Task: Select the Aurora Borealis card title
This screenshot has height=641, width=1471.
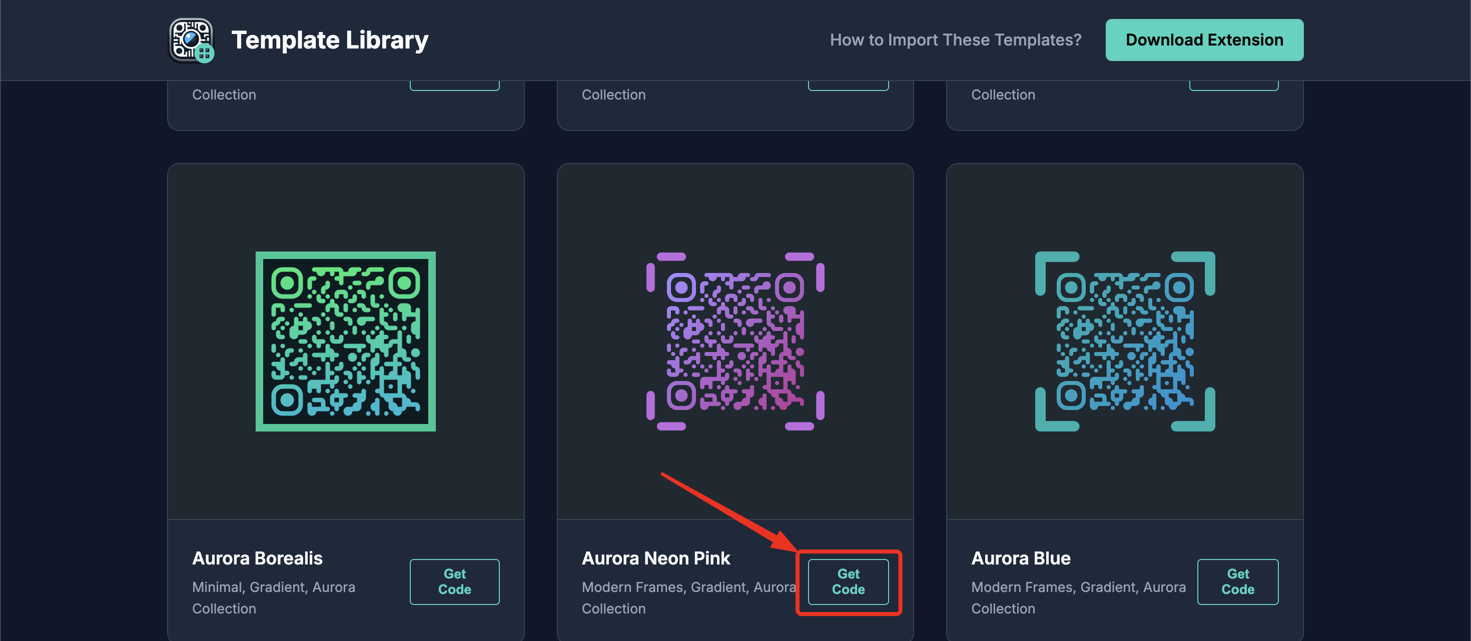Action: coord(257,558)
